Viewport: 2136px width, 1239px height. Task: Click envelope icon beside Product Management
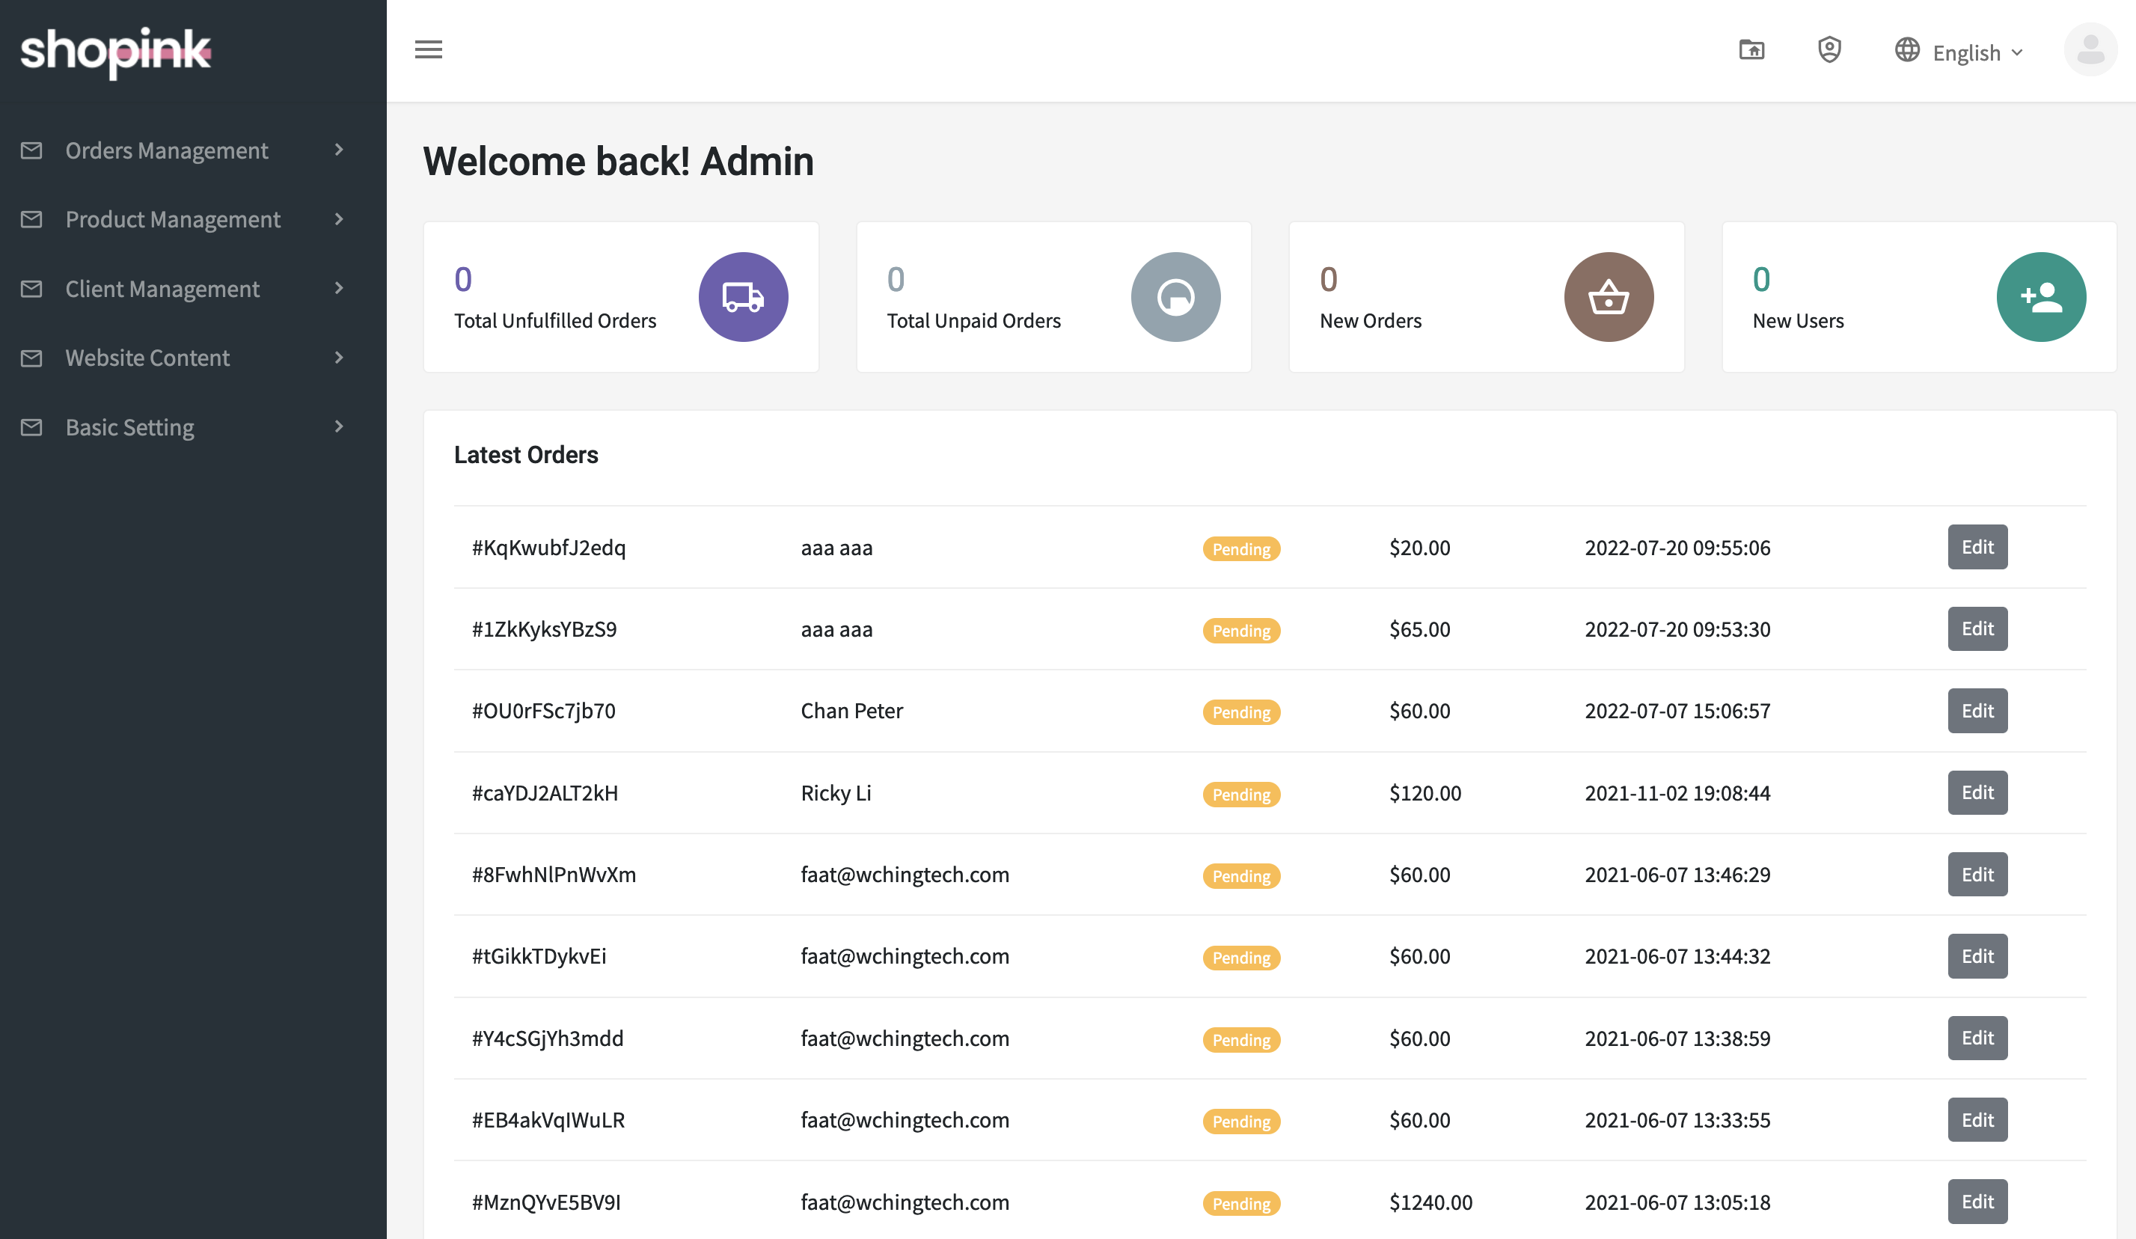(x=31, y=219)
